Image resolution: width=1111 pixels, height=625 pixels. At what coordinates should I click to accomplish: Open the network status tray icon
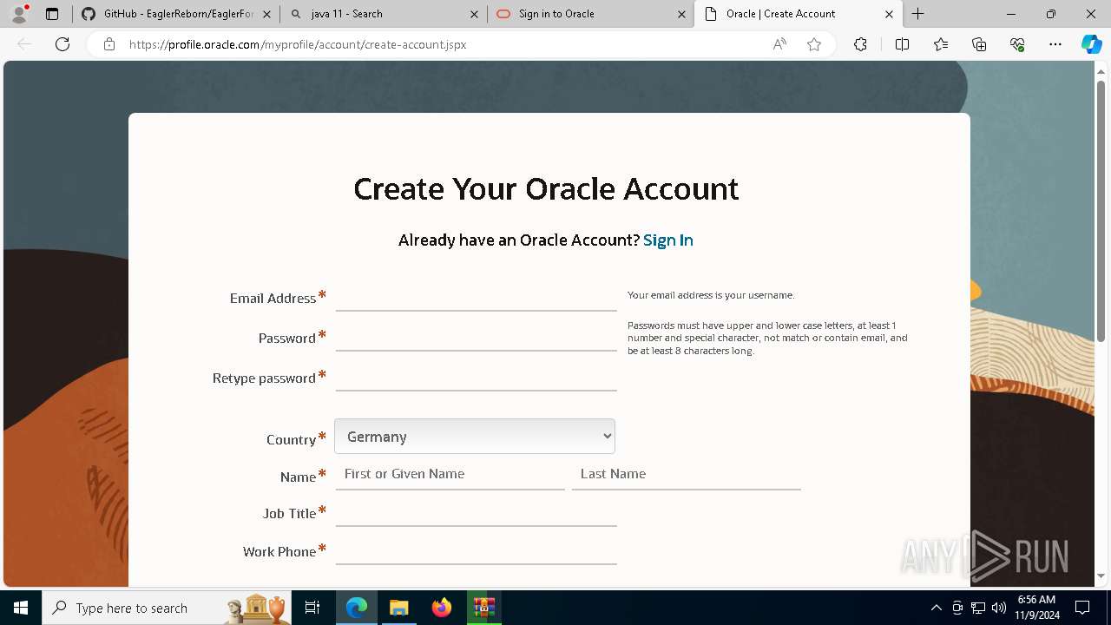point(977,608)
